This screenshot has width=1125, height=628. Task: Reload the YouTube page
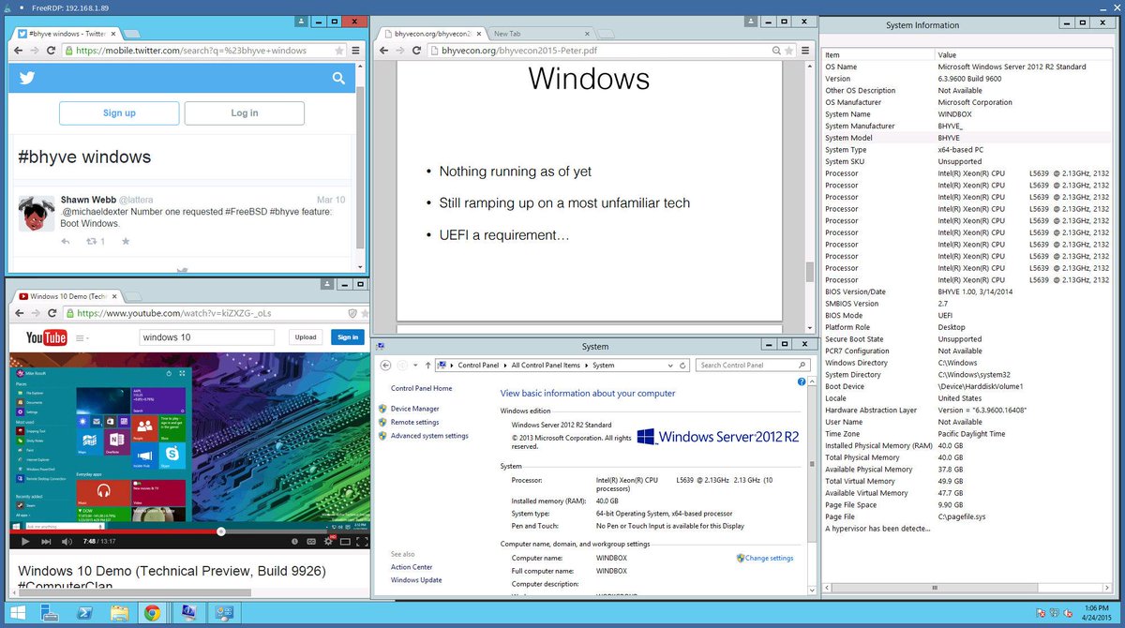52,313
